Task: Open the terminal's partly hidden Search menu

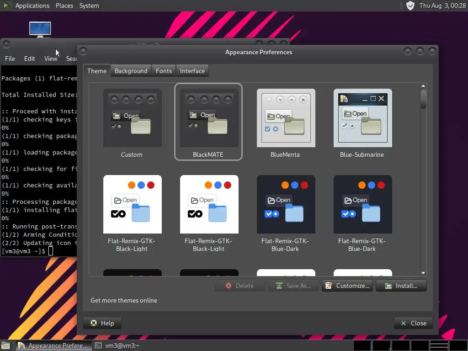Action: coord(71,58)
